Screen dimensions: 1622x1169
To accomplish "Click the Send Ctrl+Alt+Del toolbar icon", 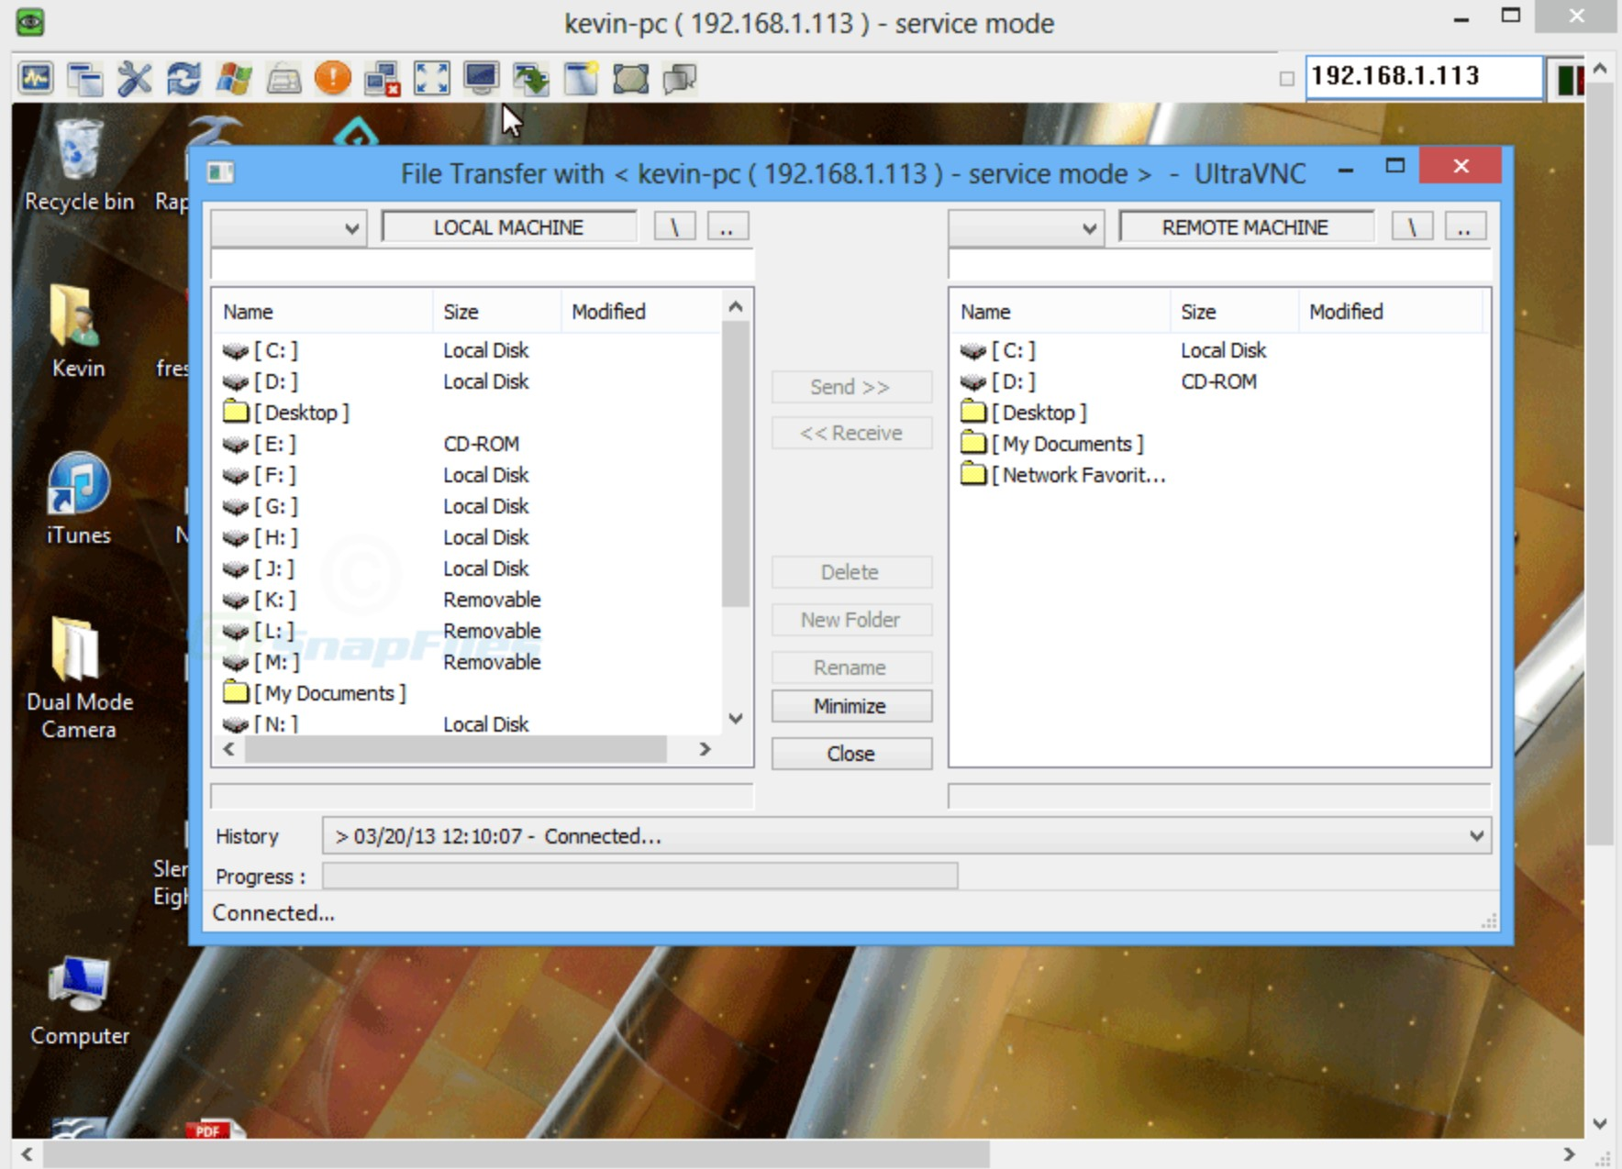I will click(x=36, y=78).
